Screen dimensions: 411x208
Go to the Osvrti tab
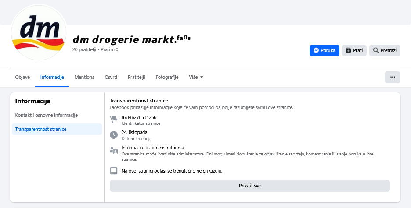pos(111,77)
